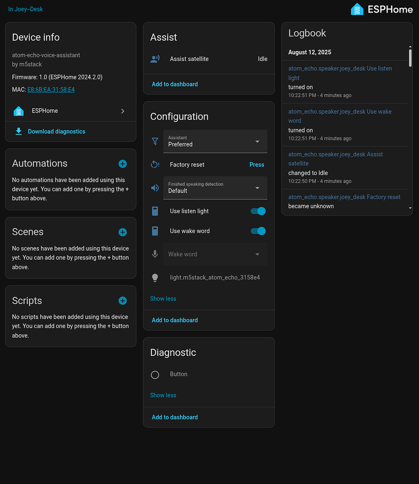Click the microphone icon next to Wake word
Viewport: 419px width, 484px height.
154,254
